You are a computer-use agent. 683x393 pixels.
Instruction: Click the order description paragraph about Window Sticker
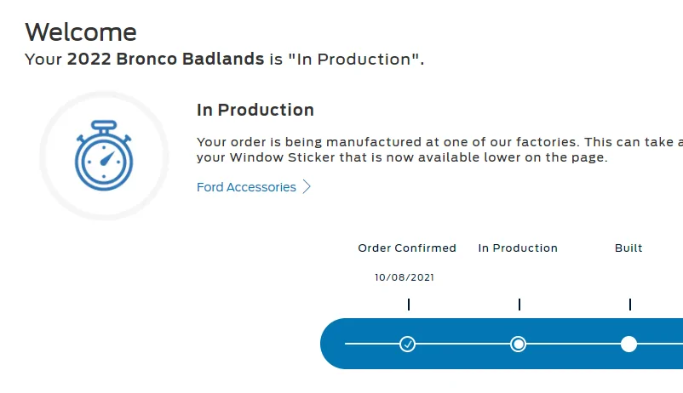point(440,149)
